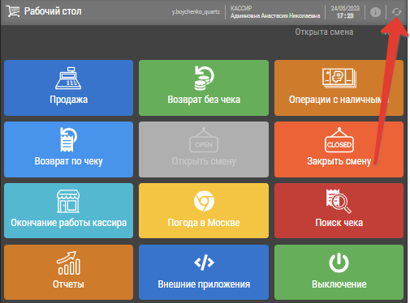Click the Выключение power tile
The height and width of the screenshot is (303, 410).
click(339, 272)
